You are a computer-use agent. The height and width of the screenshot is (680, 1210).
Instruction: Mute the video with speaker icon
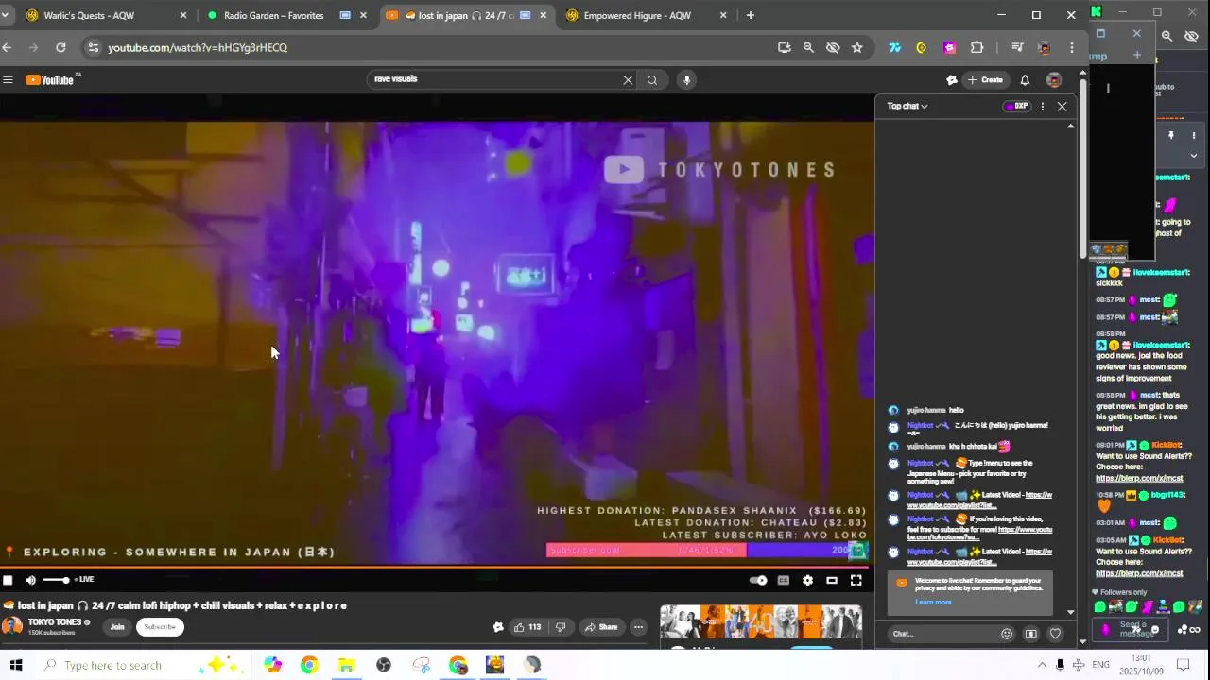point(30,580)
